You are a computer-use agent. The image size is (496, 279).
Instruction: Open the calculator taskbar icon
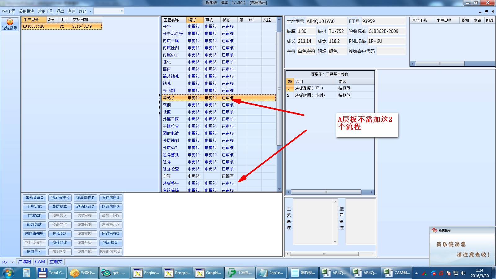[26, 273]
